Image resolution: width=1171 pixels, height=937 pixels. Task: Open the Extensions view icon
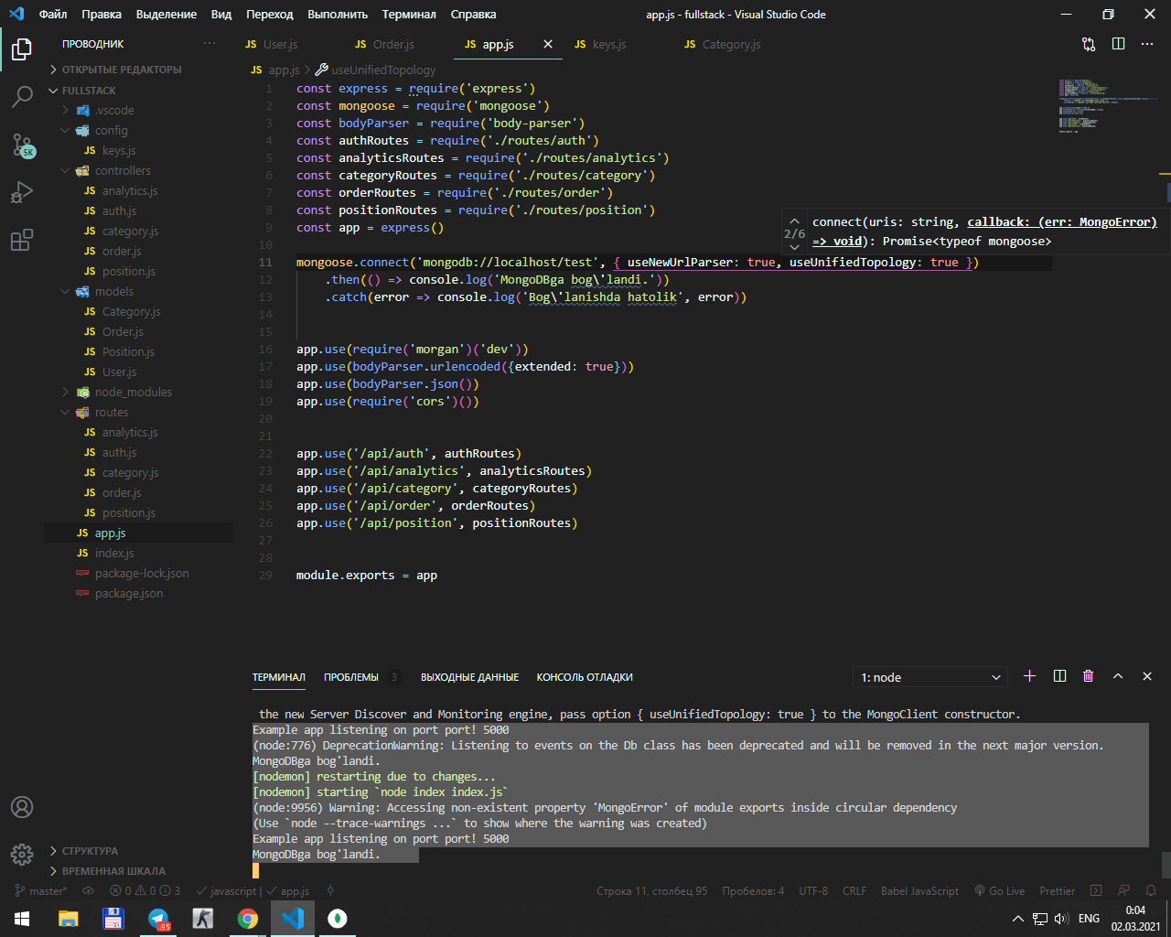tap(22, 241)
